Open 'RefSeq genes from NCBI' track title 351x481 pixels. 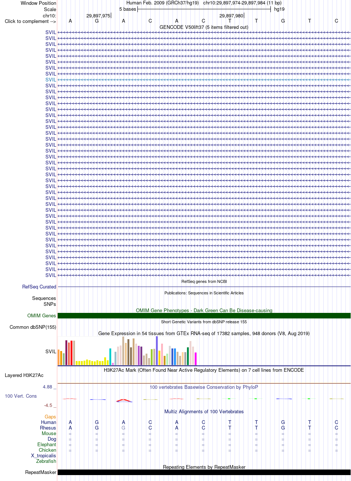click(x=204, y=281)
